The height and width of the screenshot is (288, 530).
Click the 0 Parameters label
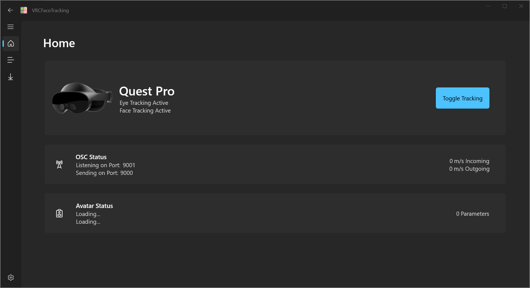point(472,214)
